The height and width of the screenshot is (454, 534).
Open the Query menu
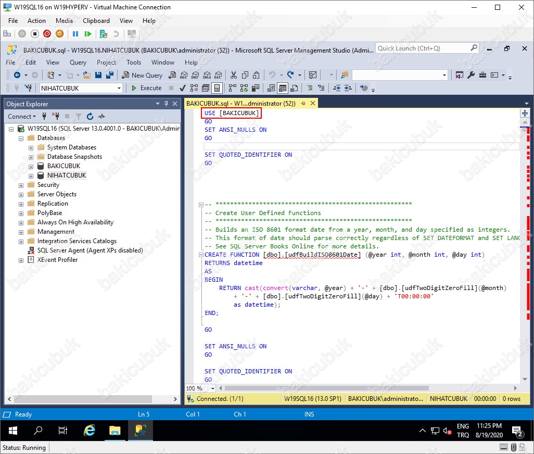[x=78, y=62]
